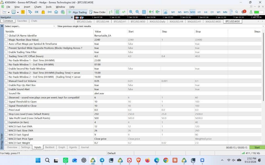Viewport: 265px width, 165px height.
Task: Zoom out on the chart
Action: [x=137, y=12]
